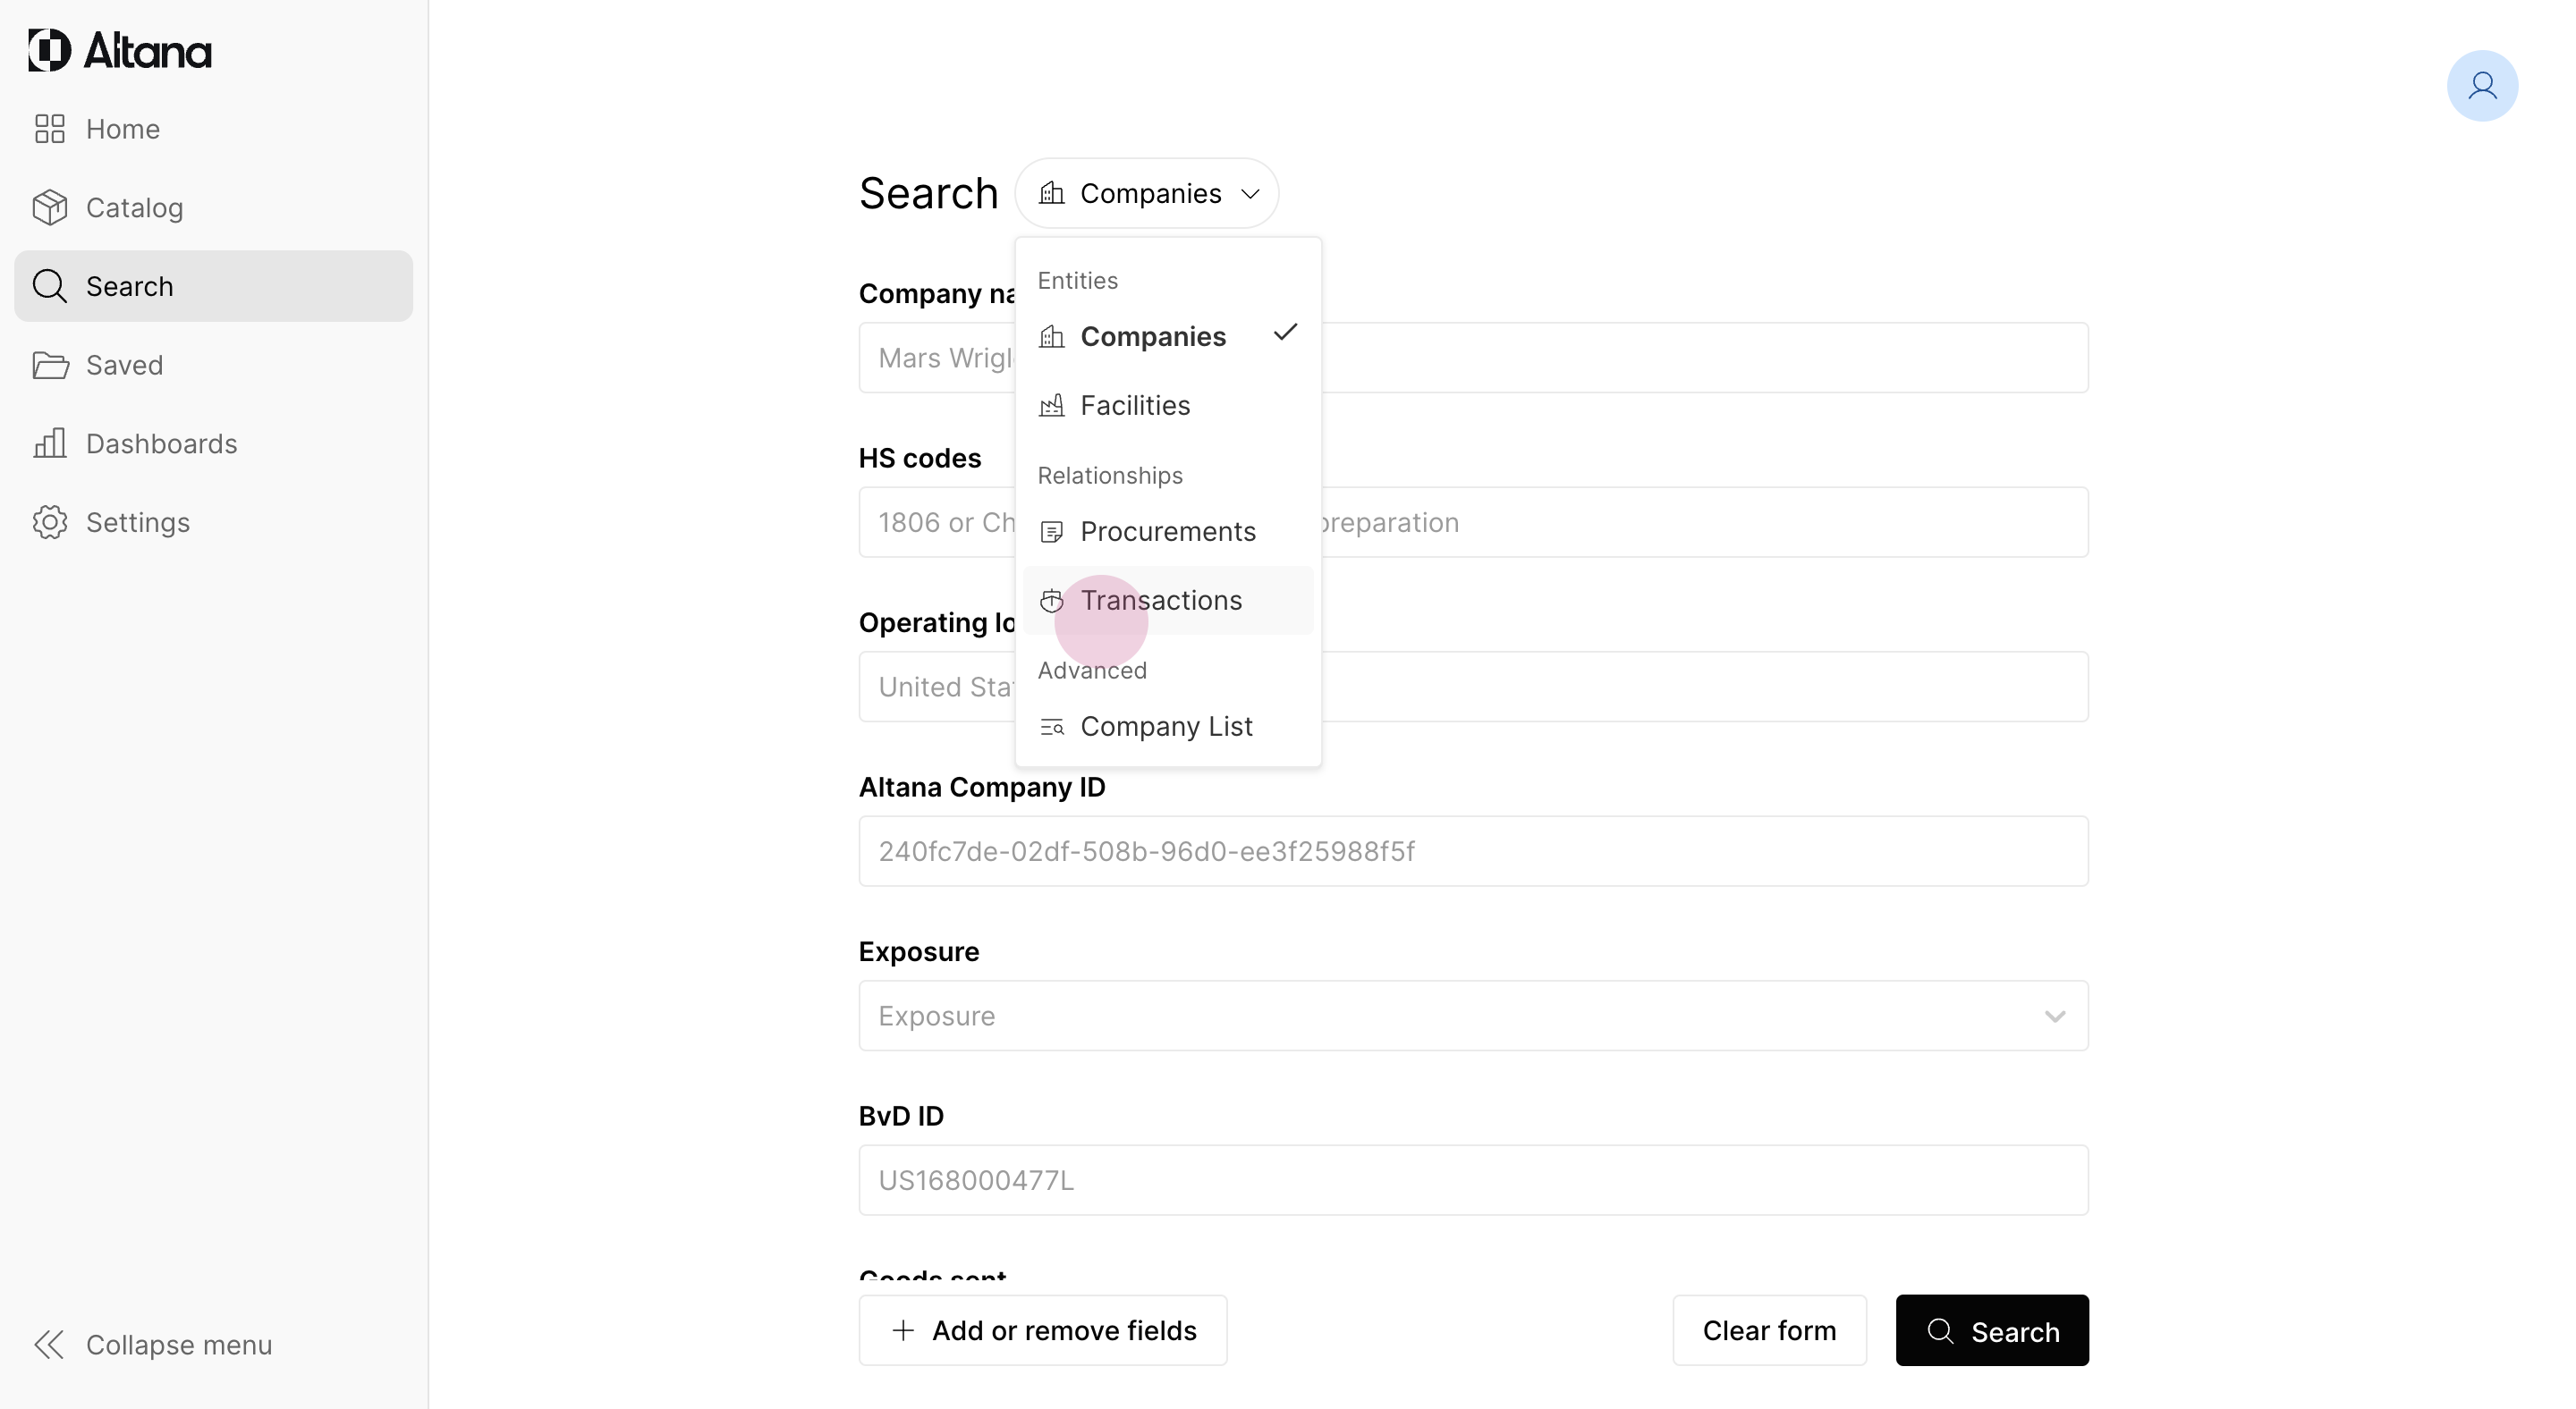The image size is (2576, 1409).
Task: Pick Transactions from the dropdown menu
Action: coord(1161,601)
